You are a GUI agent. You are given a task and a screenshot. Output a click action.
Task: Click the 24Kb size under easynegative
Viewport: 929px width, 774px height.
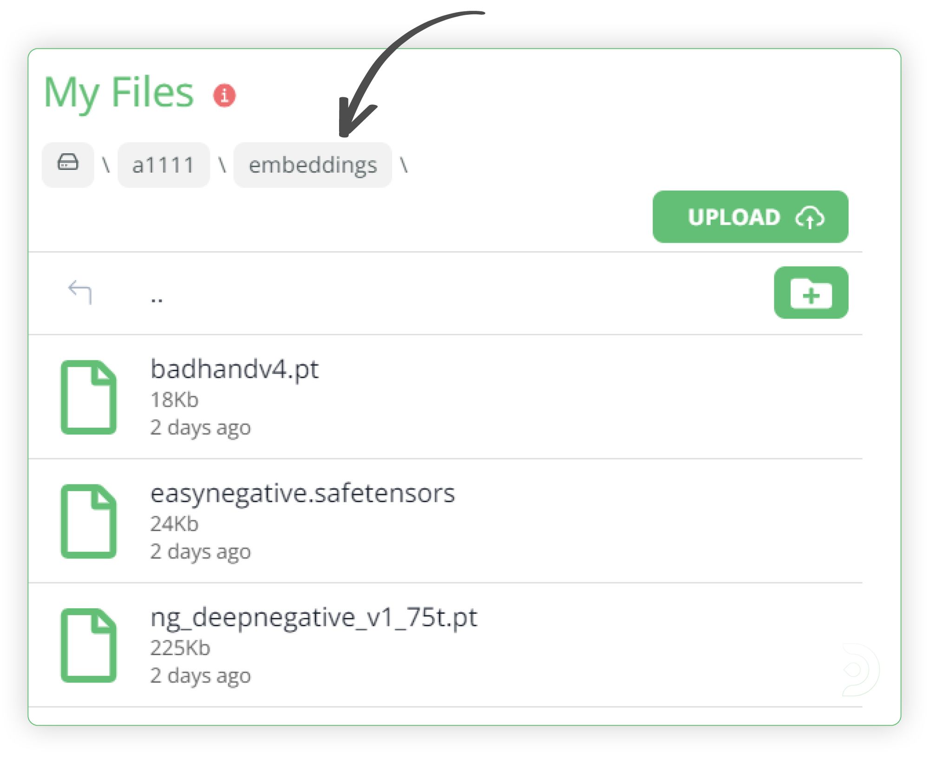[x=174, y=524]
